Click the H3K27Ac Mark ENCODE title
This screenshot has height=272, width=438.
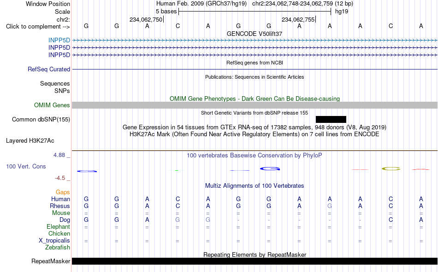[255, 134]
